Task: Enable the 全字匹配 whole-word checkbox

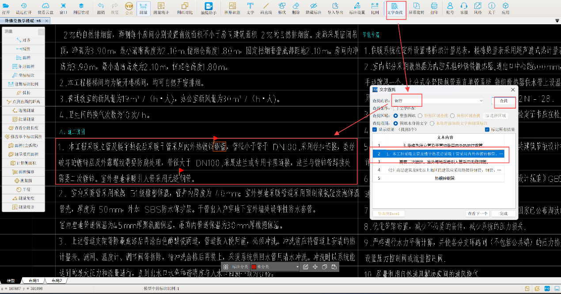Action: point(396,108)
